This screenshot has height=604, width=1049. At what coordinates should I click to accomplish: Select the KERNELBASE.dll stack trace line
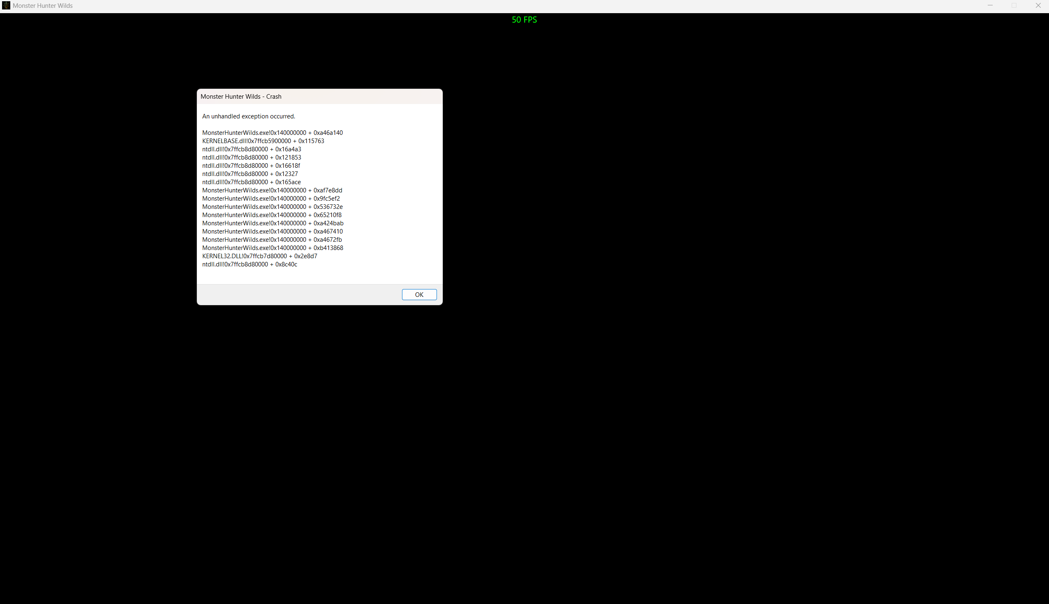(x=263, y=141)
